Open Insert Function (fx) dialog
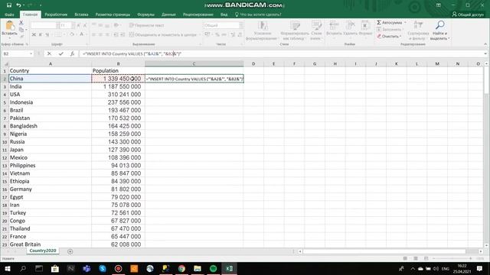Image resolution: width=490 pixels, height=275 pixels. click(x=72, y=53)
